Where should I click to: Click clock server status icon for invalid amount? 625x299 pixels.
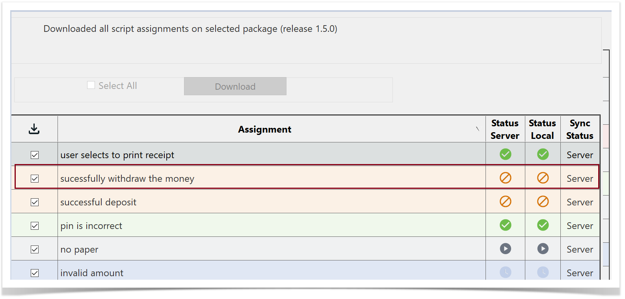505,272
